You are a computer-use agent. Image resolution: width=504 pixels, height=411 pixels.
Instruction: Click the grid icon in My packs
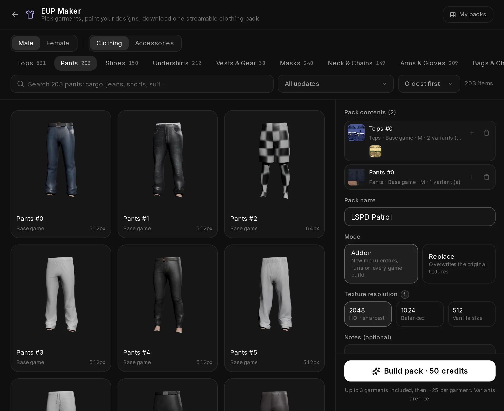click(x=453, y=15)
